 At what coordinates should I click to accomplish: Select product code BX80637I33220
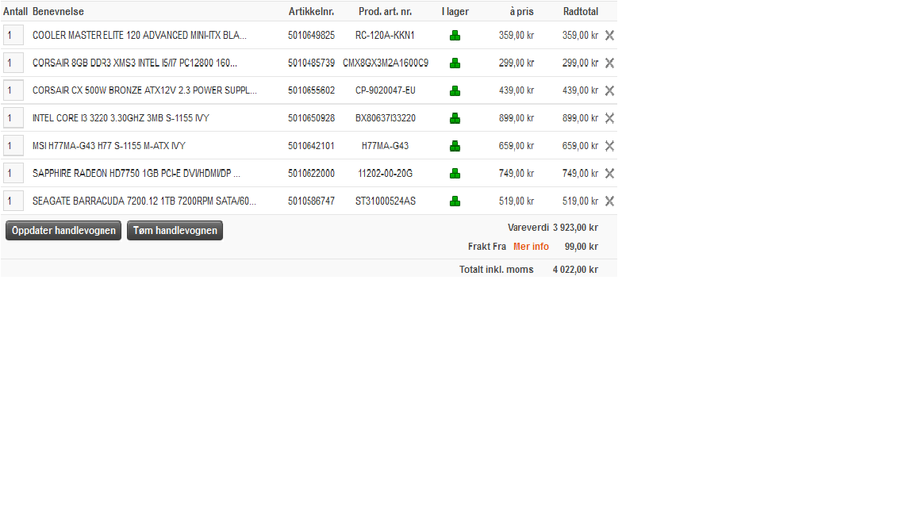(386, 118)
